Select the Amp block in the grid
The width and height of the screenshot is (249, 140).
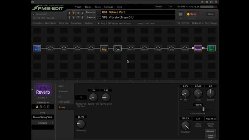point(104,48)
